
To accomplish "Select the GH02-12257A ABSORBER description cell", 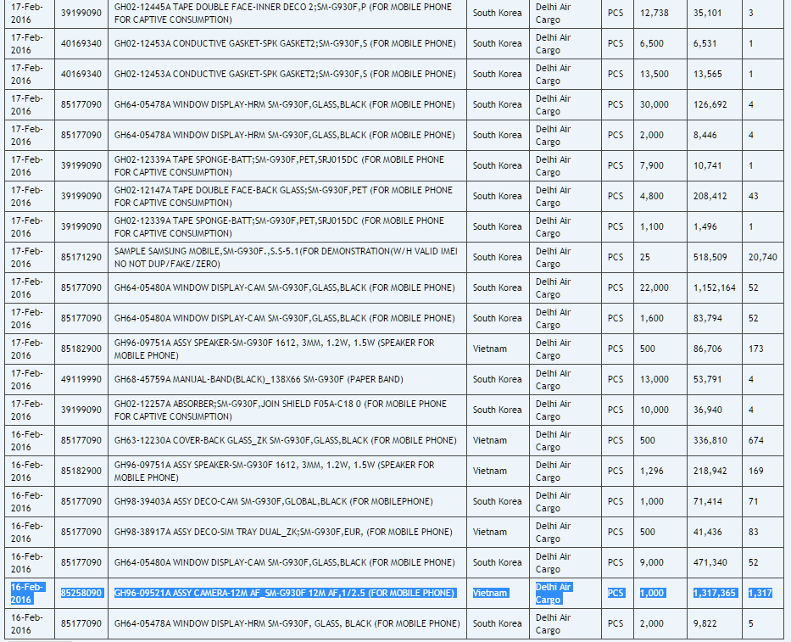I will pyautogui.click(x=281, y=410).
